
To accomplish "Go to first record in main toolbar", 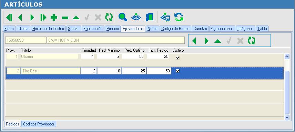I will click(9, 18).
